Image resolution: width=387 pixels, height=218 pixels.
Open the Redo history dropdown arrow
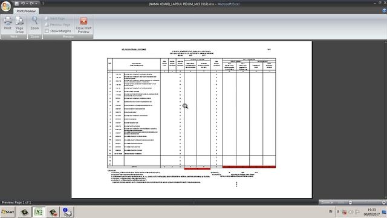[x=36, y=4]
